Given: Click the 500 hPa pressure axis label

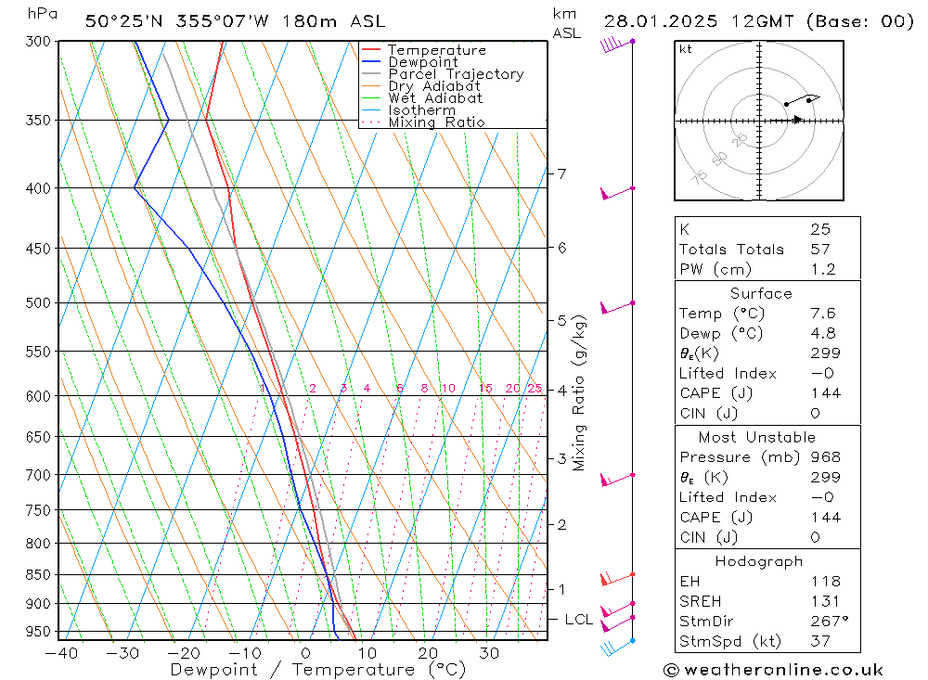Looking at the screenshot, I should [38, 303].
